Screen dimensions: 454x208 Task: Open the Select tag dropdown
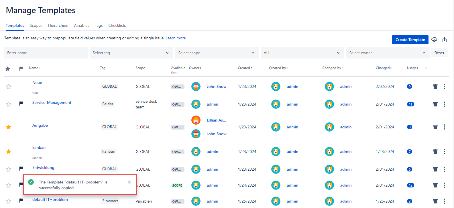(131, 53)
